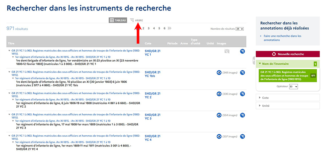
Task: Go to results page 4
Action: point(154,28)
